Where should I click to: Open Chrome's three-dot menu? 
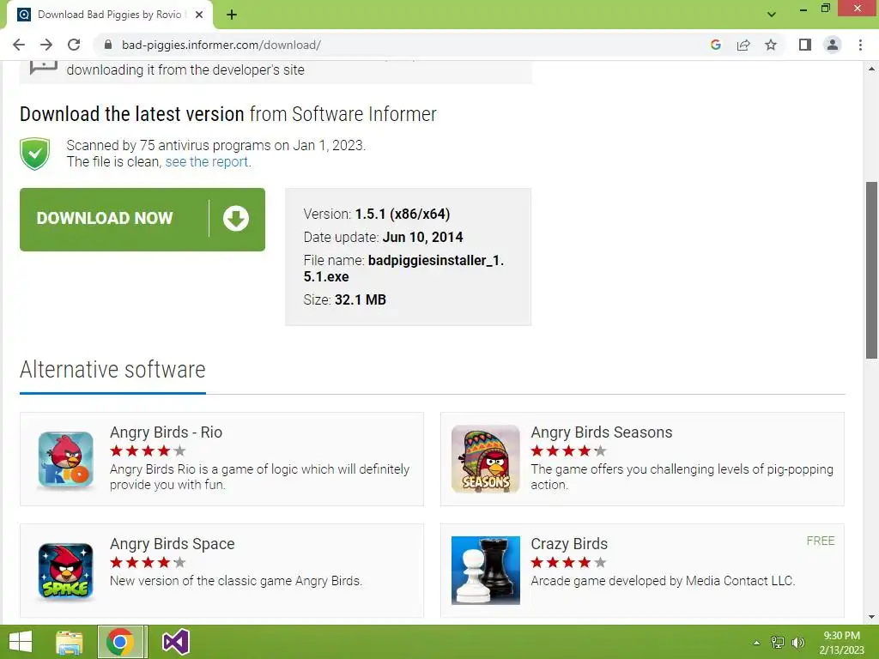[860, 45]
